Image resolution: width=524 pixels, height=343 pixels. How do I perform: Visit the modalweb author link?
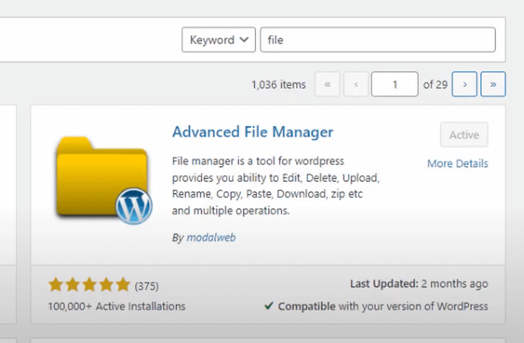pyautogui.click(x=211, y=238)
